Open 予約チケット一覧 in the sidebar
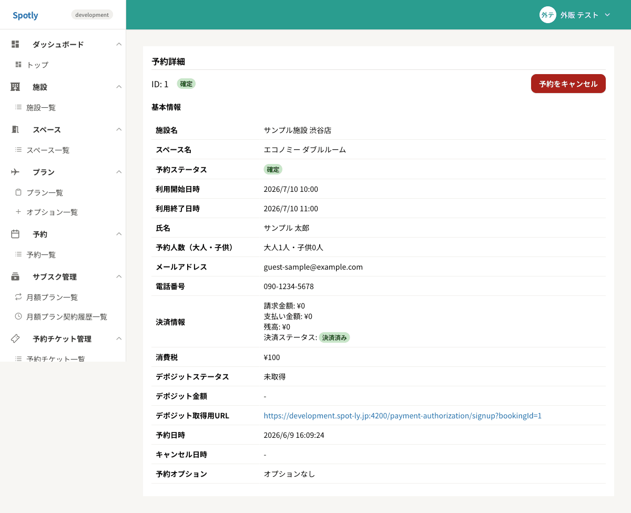 pos(56,359)
